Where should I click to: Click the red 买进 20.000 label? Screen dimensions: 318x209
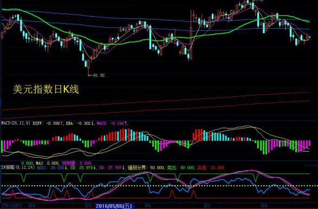click(x=211, y=168)
